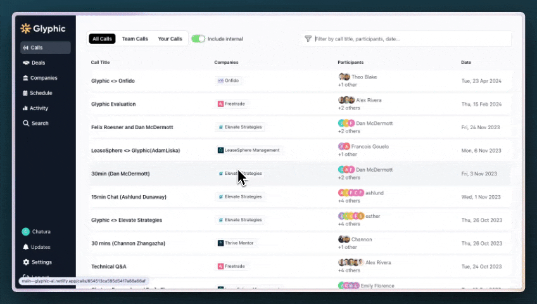Viewport: 537px width, 304px height.
Task: Click Freetrade tag in Technical Q&A row
Action: (x=232, y=267)
